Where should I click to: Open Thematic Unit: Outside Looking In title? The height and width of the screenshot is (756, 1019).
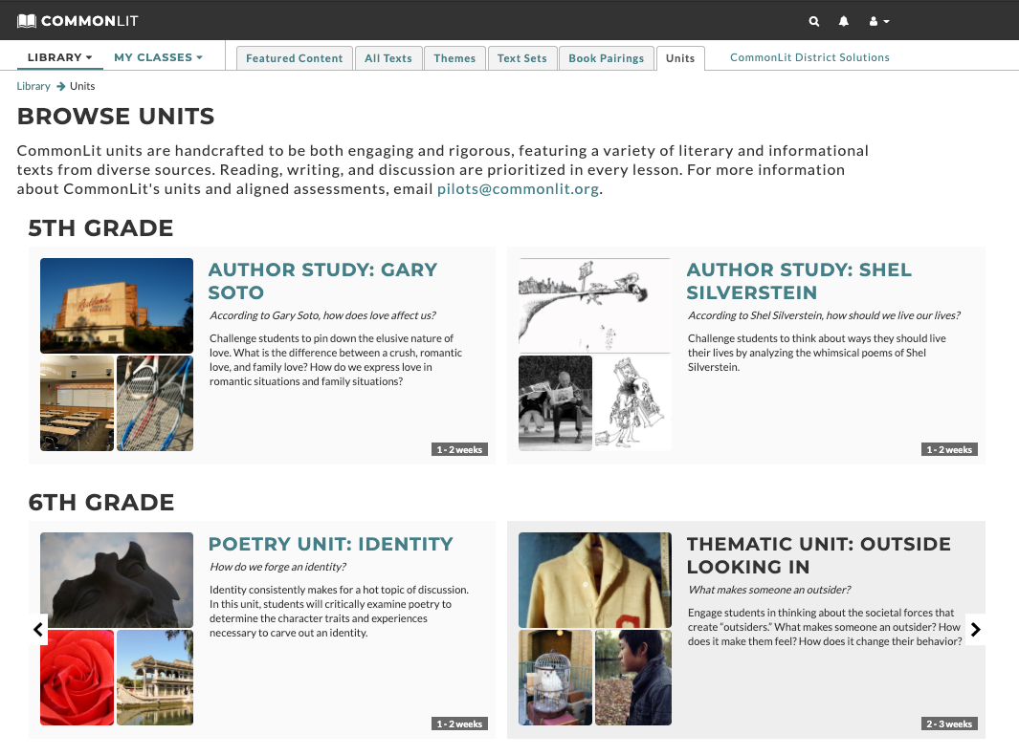(x=819, y=555)
